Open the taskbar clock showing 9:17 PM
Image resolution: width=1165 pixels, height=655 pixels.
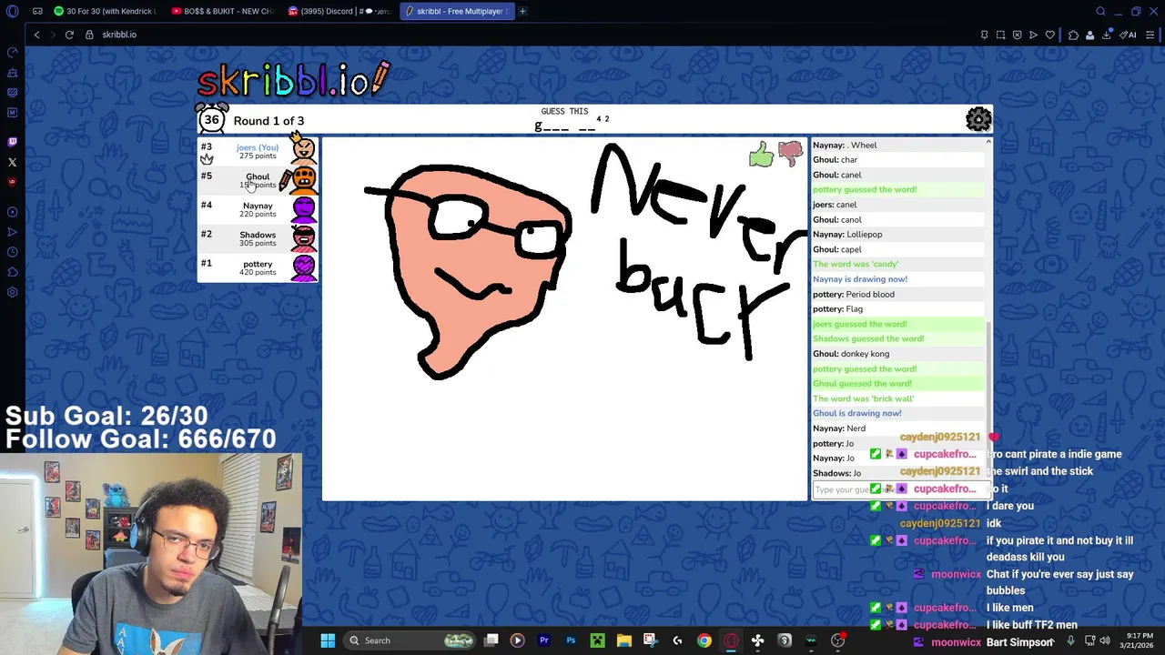click(1139, 640)
